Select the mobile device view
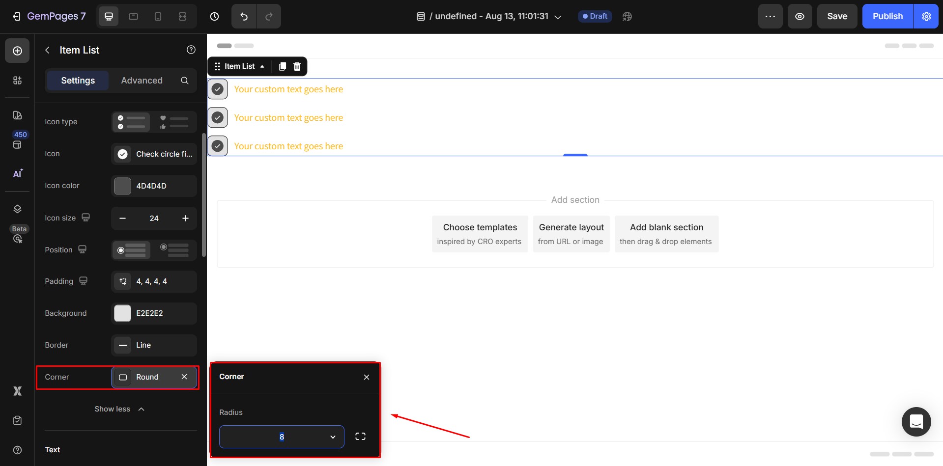 click(158, 16)
